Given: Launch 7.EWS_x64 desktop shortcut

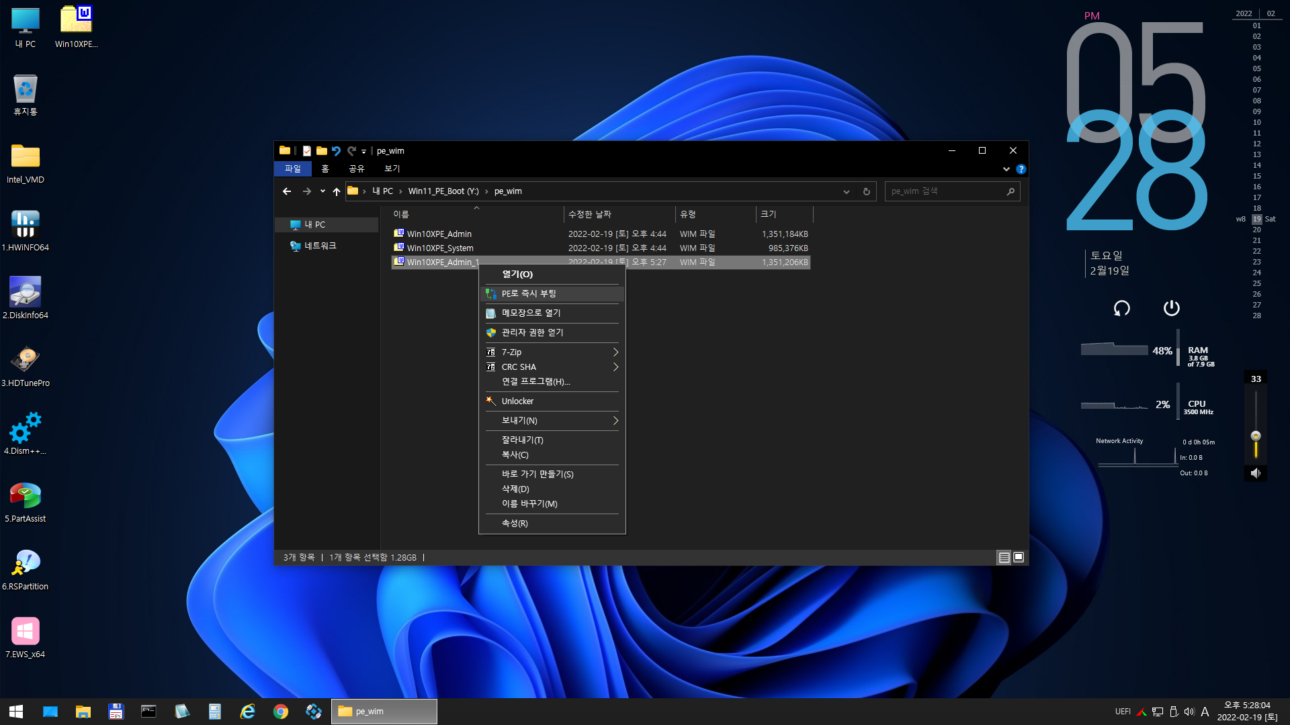Looking at the screenshot, I should click(26, 638).
